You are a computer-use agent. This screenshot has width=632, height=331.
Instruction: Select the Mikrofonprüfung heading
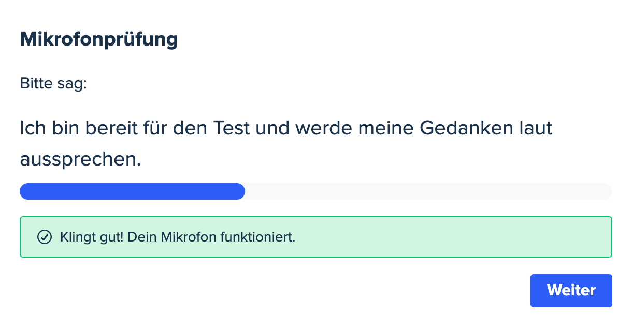pyautogui.click(x=98, y=40)
